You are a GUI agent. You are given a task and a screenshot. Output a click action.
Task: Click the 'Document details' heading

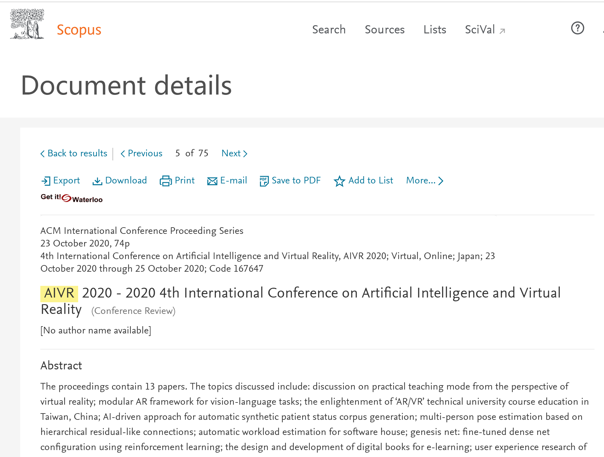(x=126, y=85)
